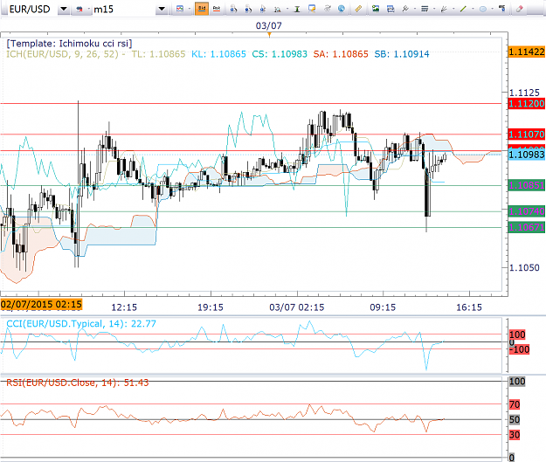Expand the chart type dropdown arrow
This screenshot has width=546, height=462.
click(190, 9)
